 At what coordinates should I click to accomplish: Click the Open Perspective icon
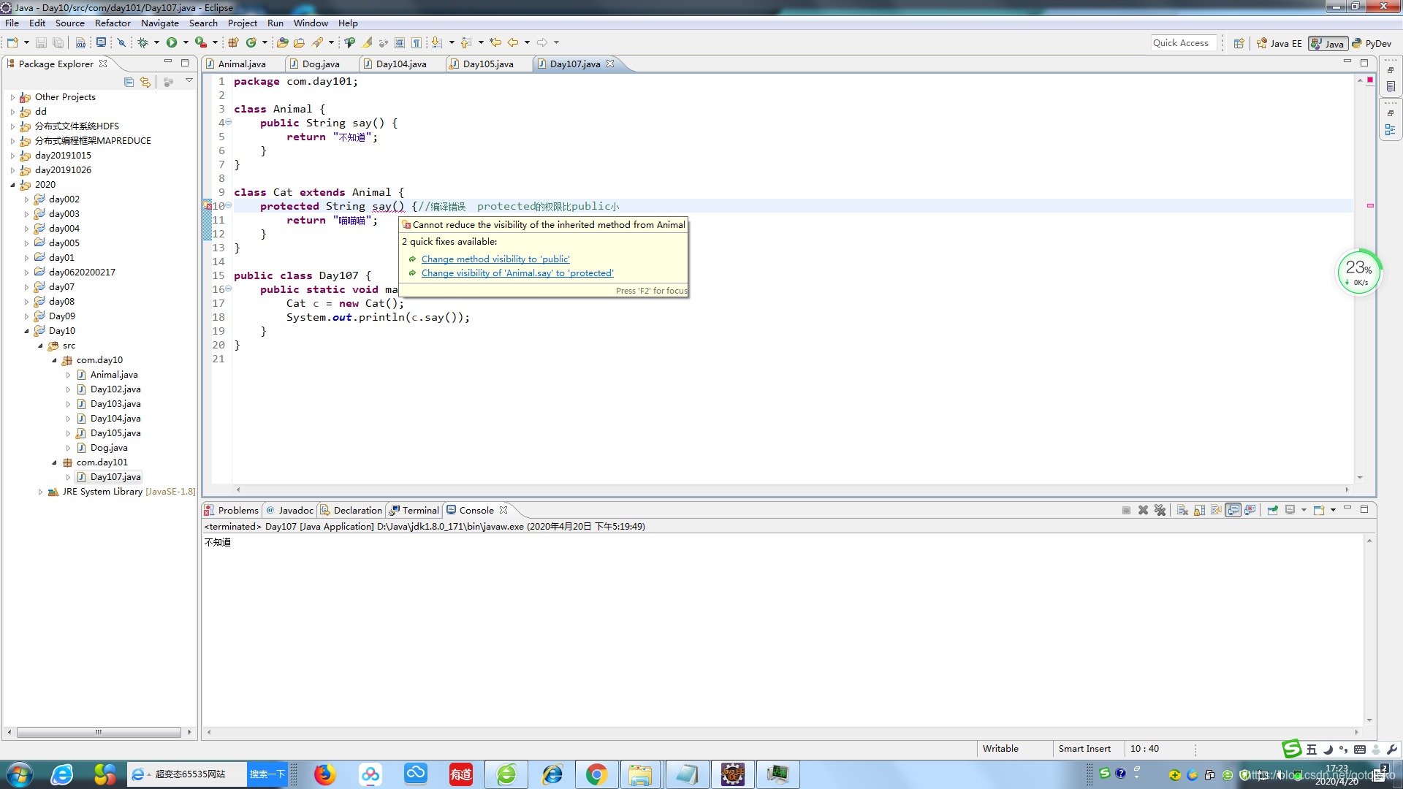(1239, 43)
